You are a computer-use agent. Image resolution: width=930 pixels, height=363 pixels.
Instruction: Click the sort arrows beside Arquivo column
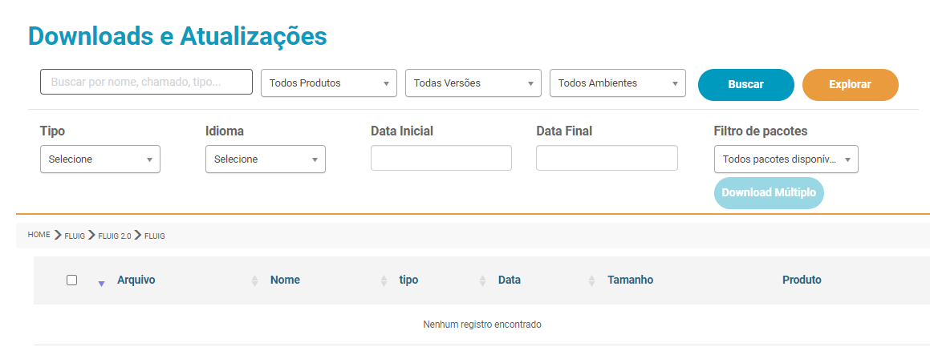[x=101, y=281]
